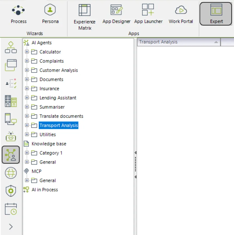234x235 pixels.
Task: Open the forms window module in sidebar
Action: (x=11, y=65)
